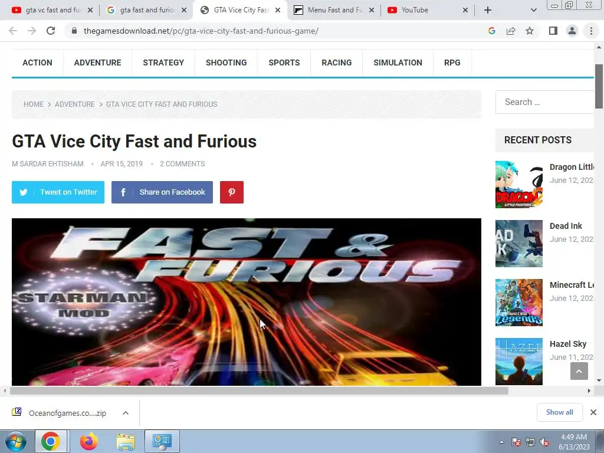This screenshot has height=453, width=604.
Task: View site security lock icon
Action: (x=74, y=31)
